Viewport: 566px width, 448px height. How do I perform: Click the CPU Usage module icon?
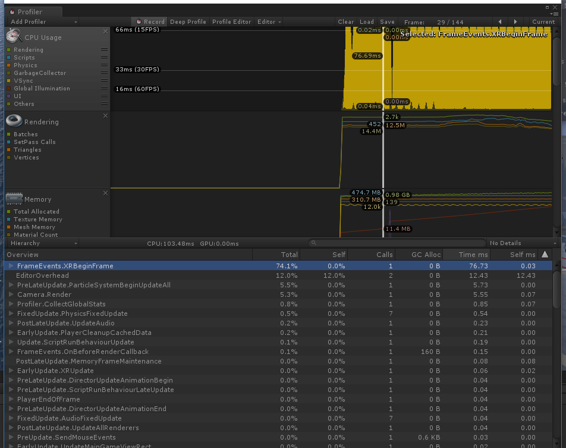pos(13,36)
